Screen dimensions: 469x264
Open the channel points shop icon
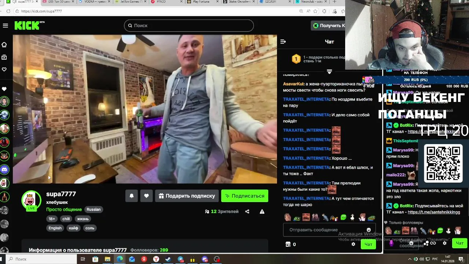pyautogui.click(x=288, y=244)
